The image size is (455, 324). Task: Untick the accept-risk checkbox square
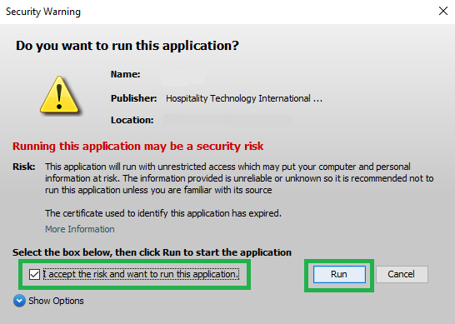tap(34, 274)
